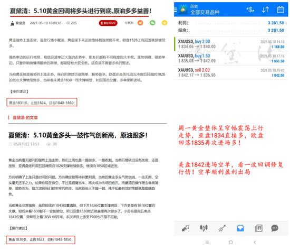
Task: Open the calendar date range icon
Action: coord(281,10)
